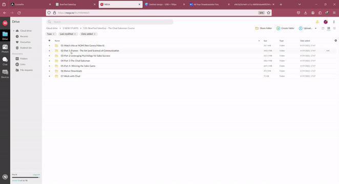Switch to the BowTied SalesGuy tab

tap(75, 4)
